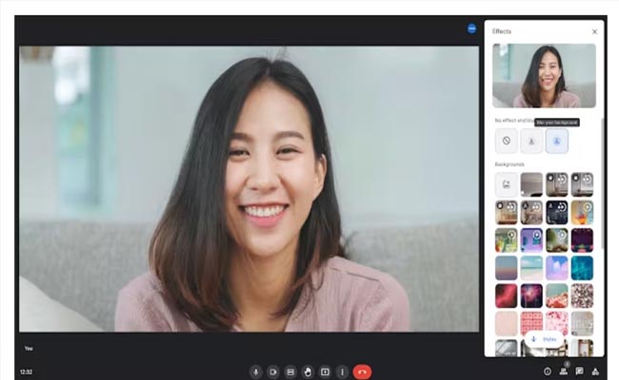Choose the solid pink background swatch
The height and width of the screenshot is (380, 619).
click(507, 323)
